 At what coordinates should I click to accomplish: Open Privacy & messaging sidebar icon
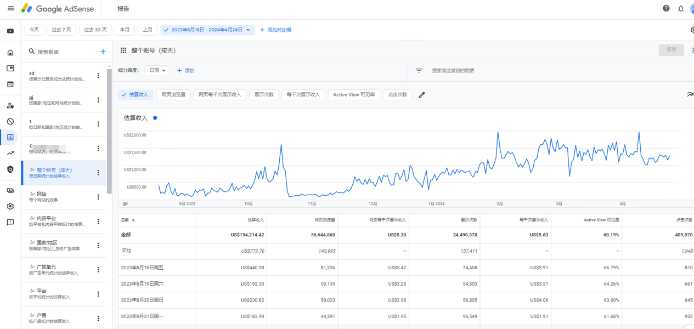10,106
